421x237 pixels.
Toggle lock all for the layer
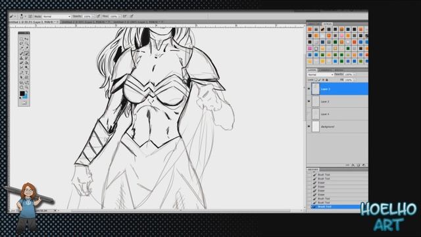327,80
